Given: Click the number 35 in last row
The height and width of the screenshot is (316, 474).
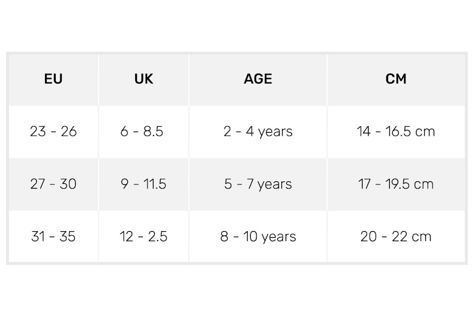Looking at the screenshot, I should 67,237.
